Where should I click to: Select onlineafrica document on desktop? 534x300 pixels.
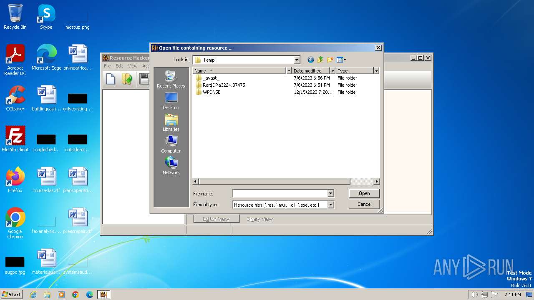pos(78,57)
